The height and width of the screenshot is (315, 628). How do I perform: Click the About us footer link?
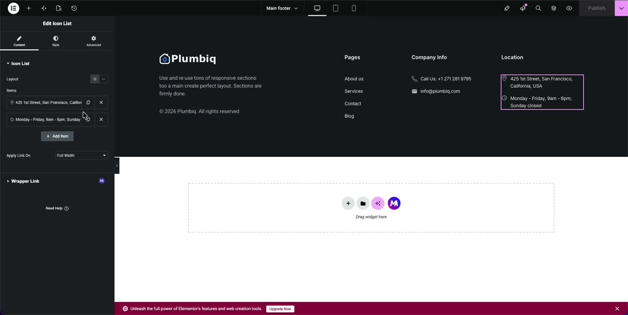point(354,79)
